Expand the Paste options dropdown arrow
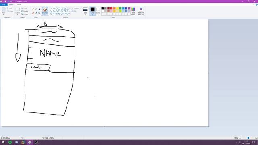This screenshot has height=145, width=258. point(4,14)
